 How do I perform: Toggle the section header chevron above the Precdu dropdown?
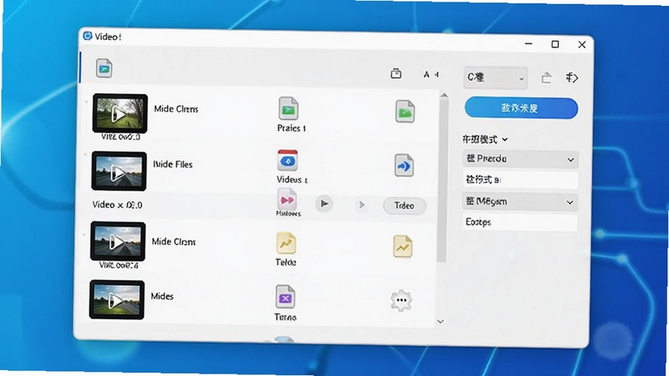[505, 140]
